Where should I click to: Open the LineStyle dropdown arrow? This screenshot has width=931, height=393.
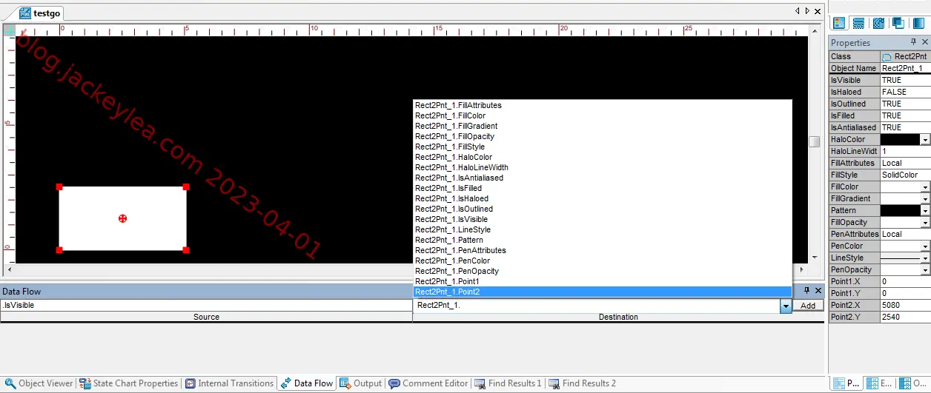coord(925,258)
